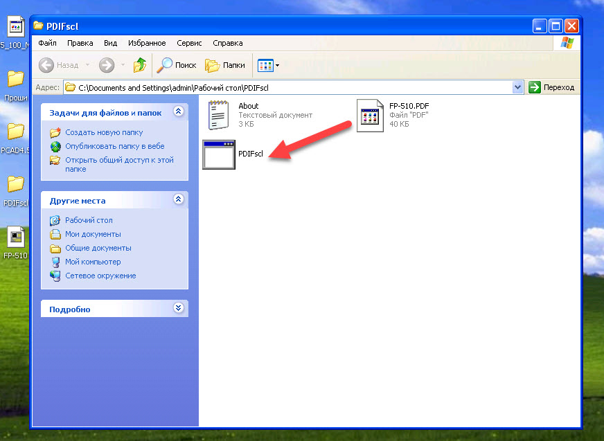Click Создать новую папку link

click(x=104, y=132)
